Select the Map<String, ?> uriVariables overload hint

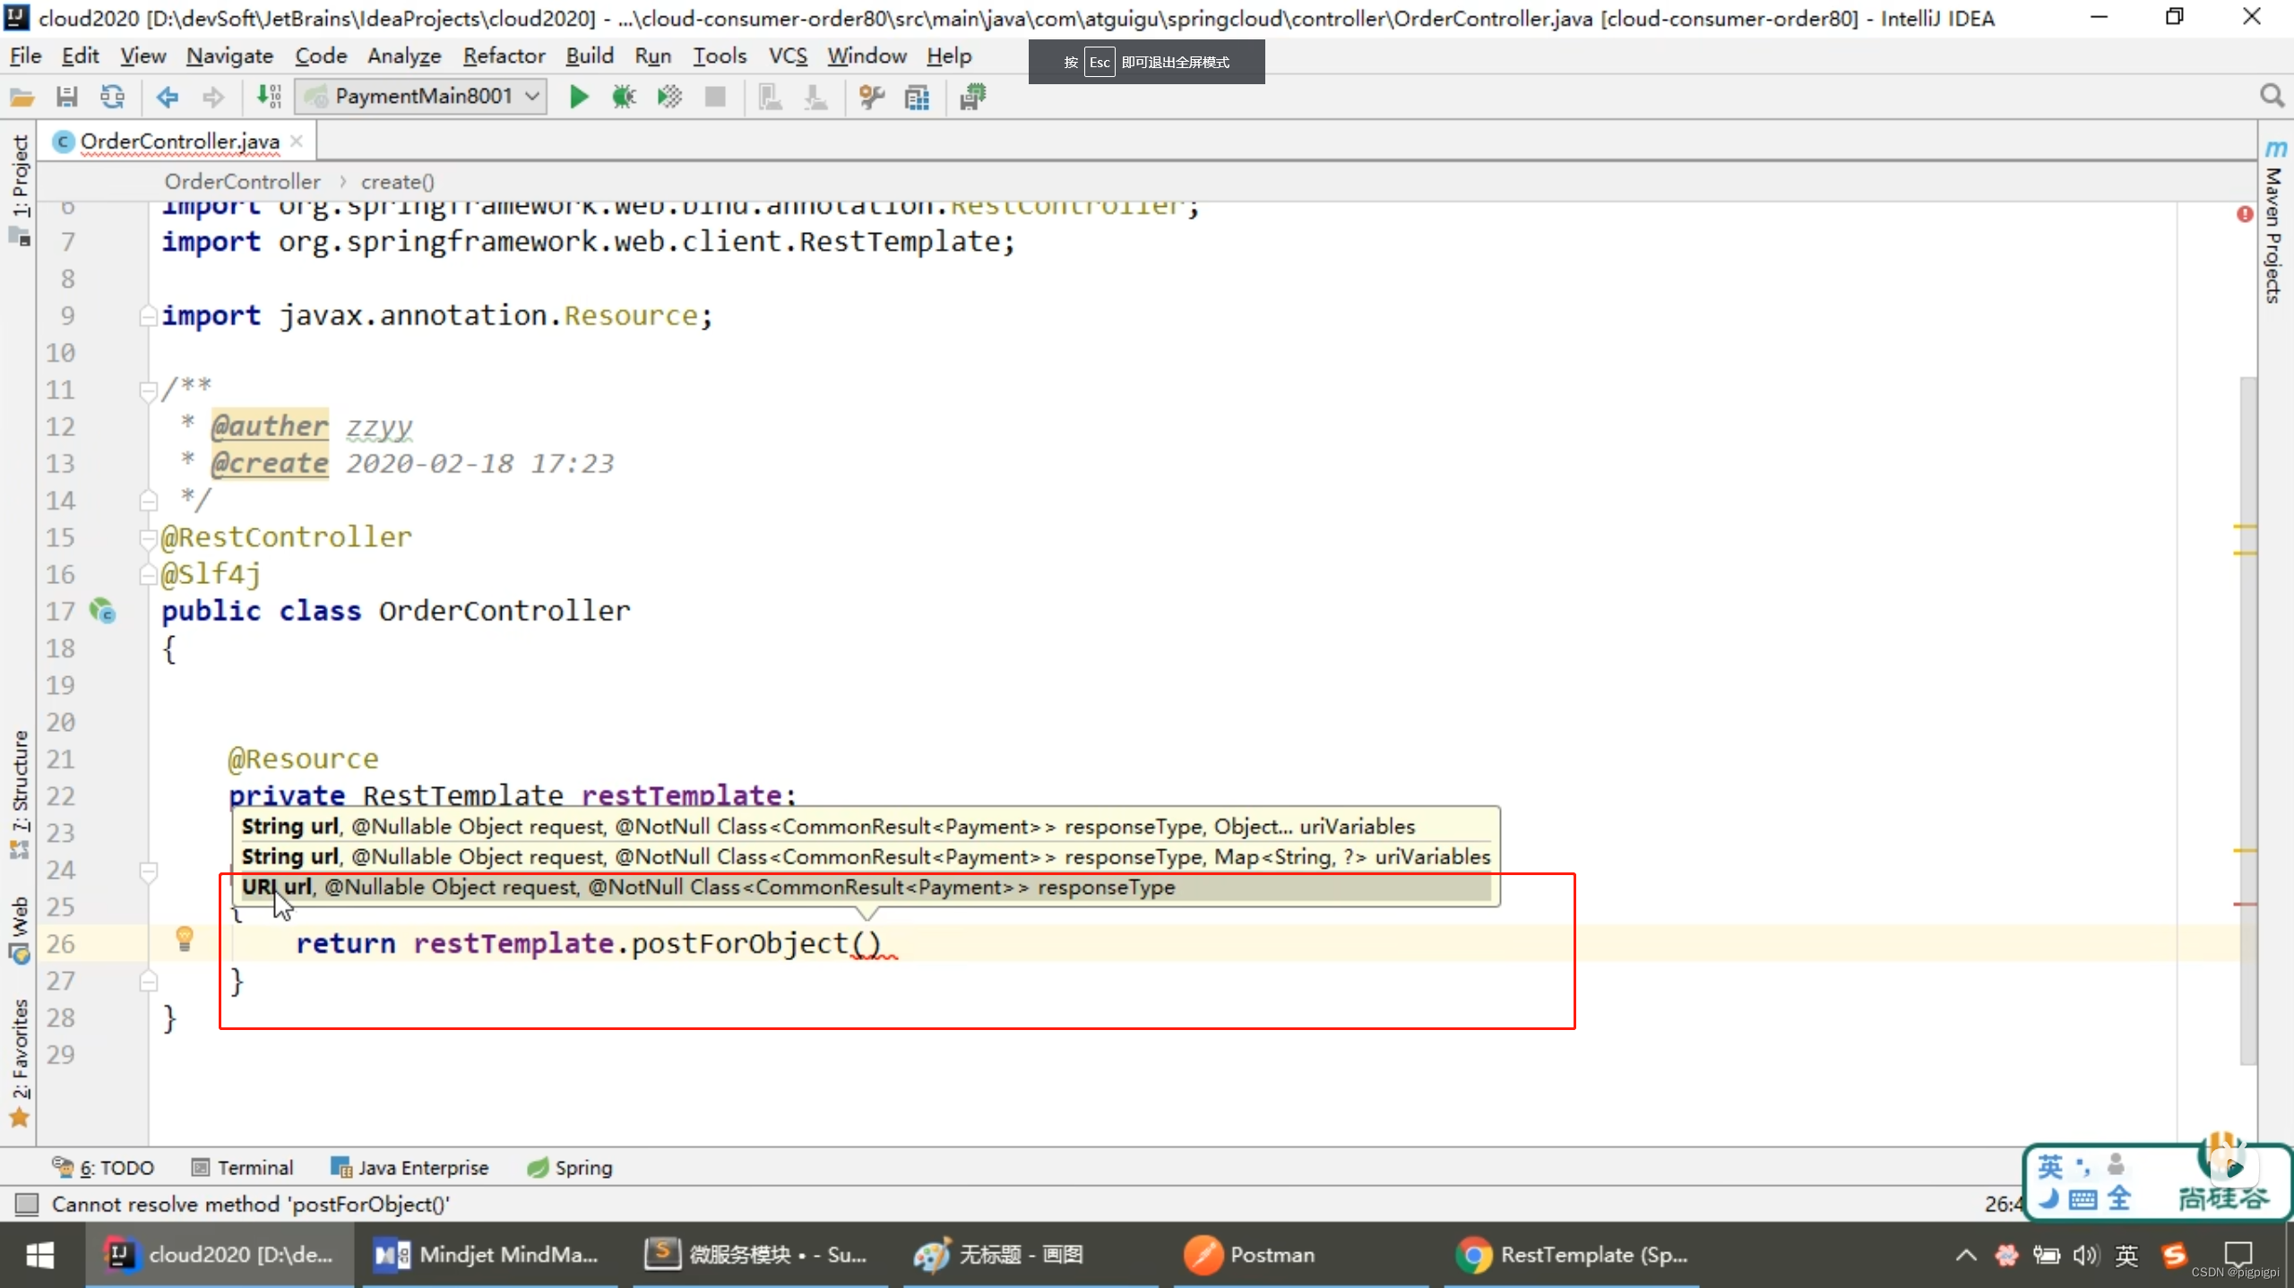pyautogui.click(x=866, y=857)
